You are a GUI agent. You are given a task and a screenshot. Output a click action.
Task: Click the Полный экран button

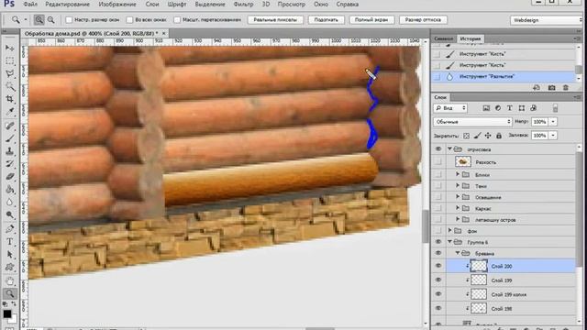[x=371, y=20]
